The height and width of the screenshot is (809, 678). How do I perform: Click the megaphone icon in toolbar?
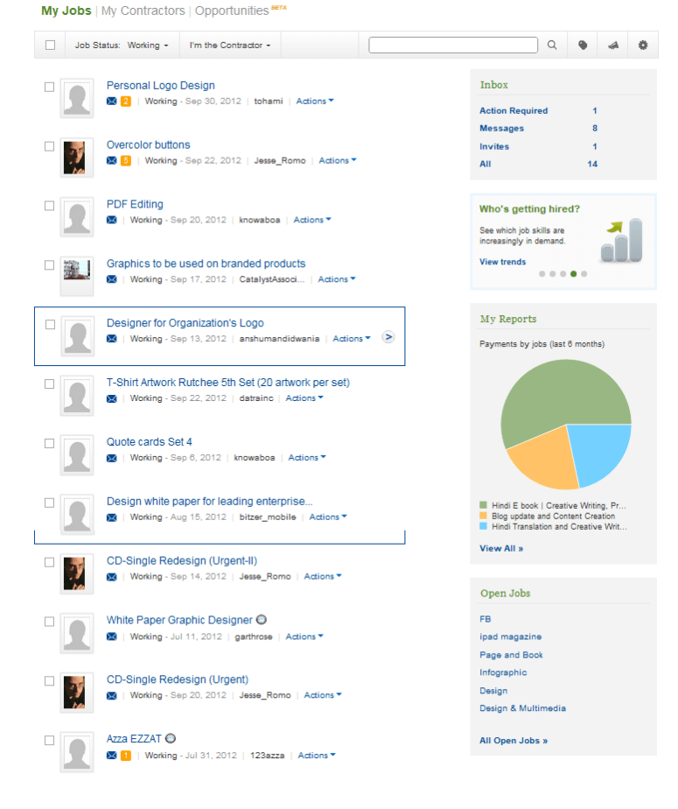[613, 46]
